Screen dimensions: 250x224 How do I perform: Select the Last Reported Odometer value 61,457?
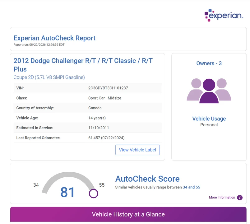coord(106,138)
